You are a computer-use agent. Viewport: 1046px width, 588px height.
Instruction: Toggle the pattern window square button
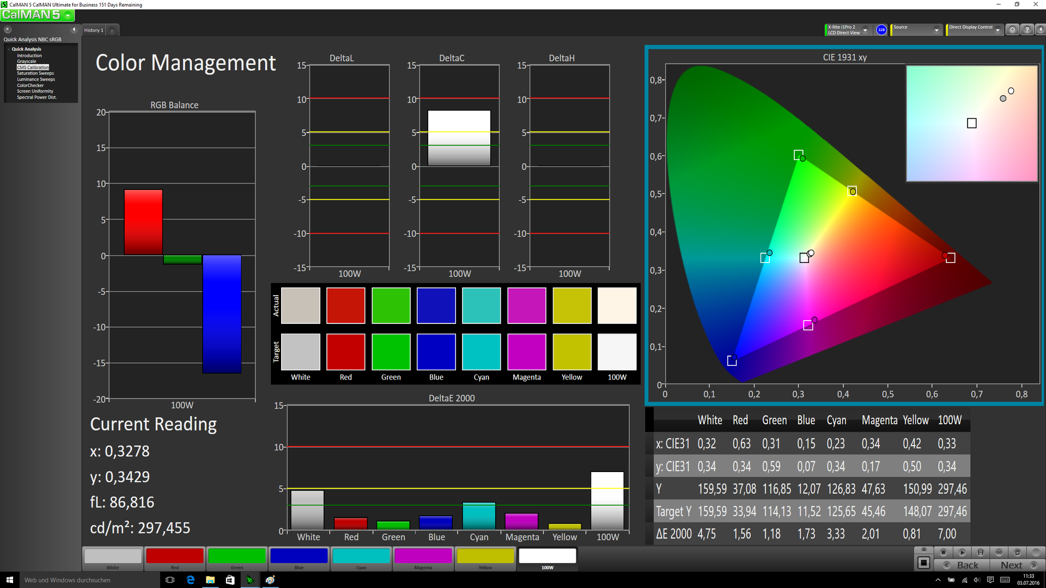click(x=923, y=562)
